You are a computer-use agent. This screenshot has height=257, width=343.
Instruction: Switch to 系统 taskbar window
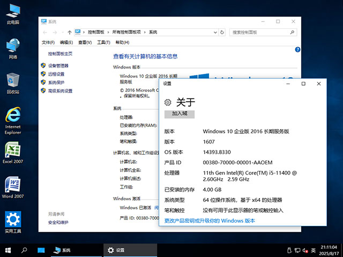pos(76,250)
